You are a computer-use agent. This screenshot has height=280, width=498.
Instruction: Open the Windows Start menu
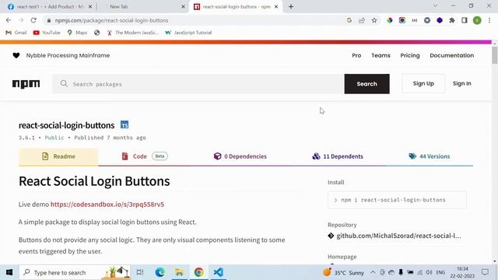[x=9, y=272]
